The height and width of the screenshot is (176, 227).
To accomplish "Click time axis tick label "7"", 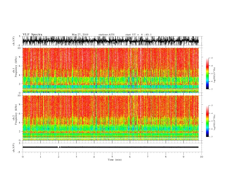I will 148,157.
